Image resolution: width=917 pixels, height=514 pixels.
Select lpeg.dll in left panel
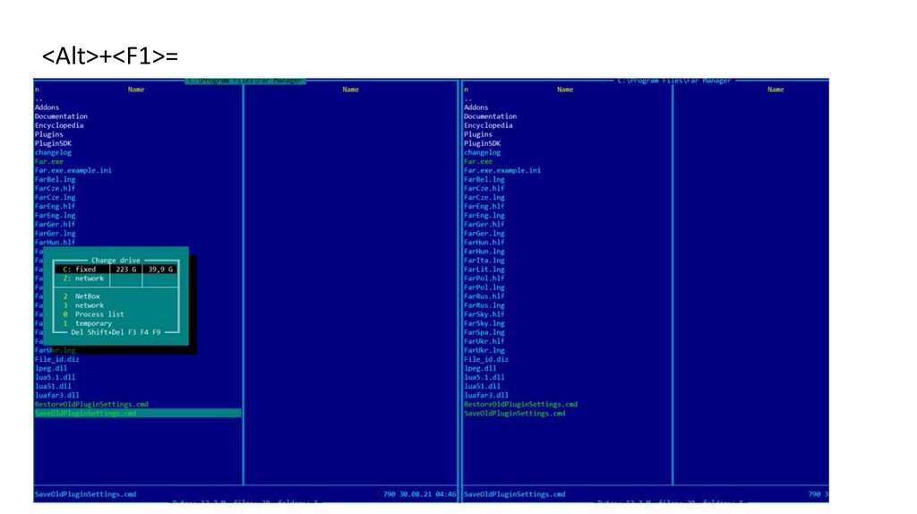click(x=51, y=368)
